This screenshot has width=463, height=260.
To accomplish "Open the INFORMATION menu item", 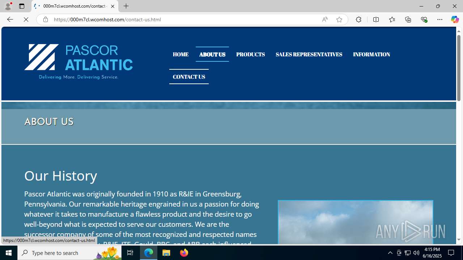I will pyautogui.click(x=371, y=55).
